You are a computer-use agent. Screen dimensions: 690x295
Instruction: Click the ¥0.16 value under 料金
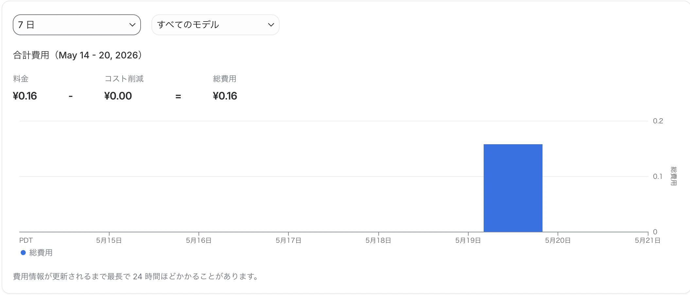pyautogui.click(x=25, y=96)
